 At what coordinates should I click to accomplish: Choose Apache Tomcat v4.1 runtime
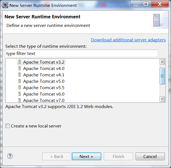44,75
